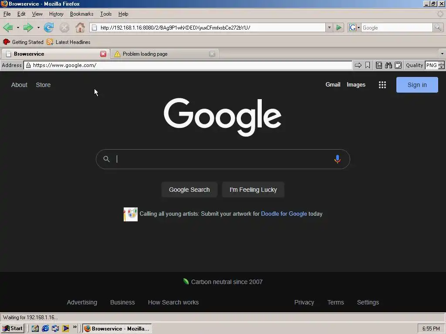The height and width of the screenshot is (334, 446).
Task: Open the Help menu
Action: pos(123,14)
